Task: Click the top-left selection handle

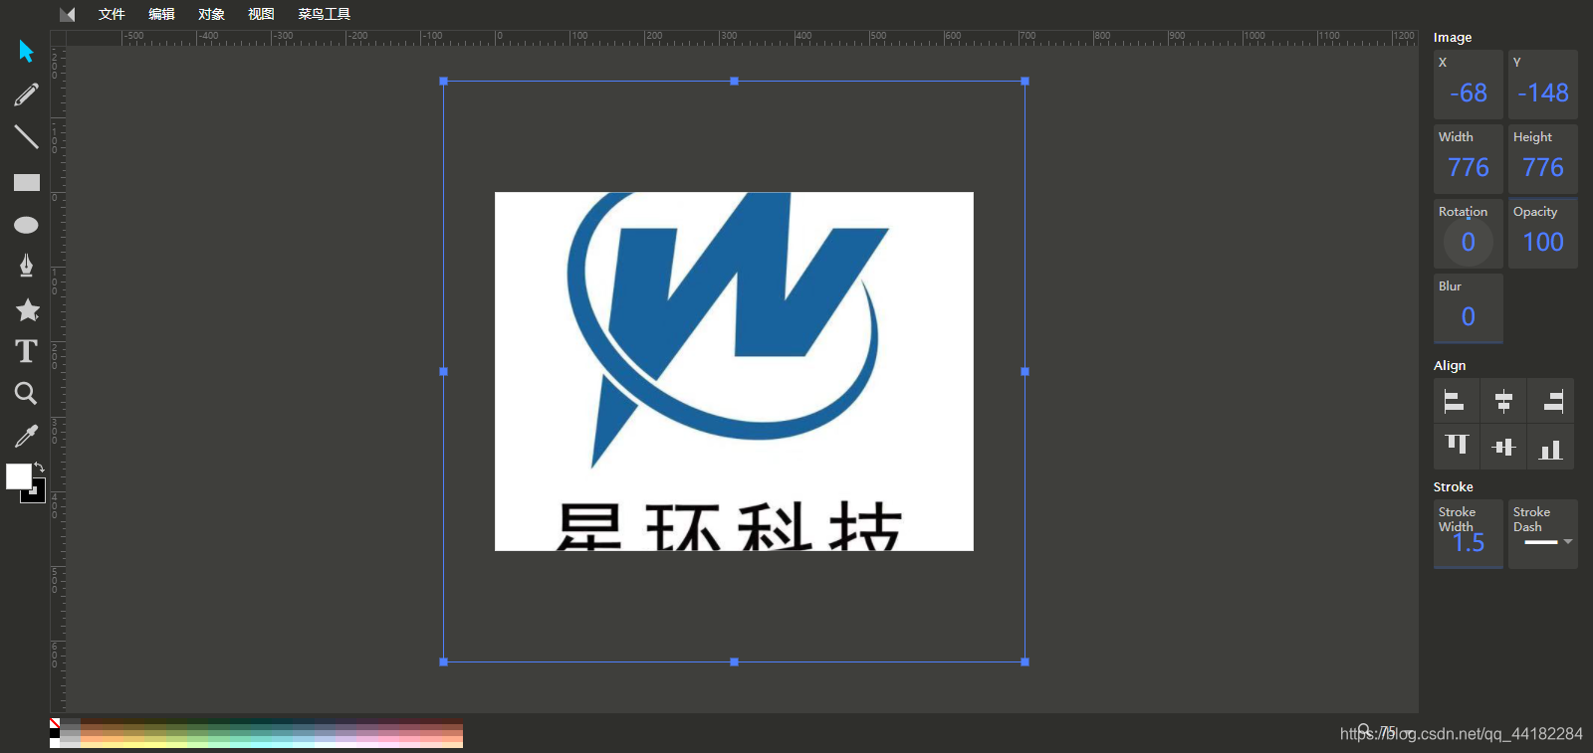Action: [x=443, y=81]
